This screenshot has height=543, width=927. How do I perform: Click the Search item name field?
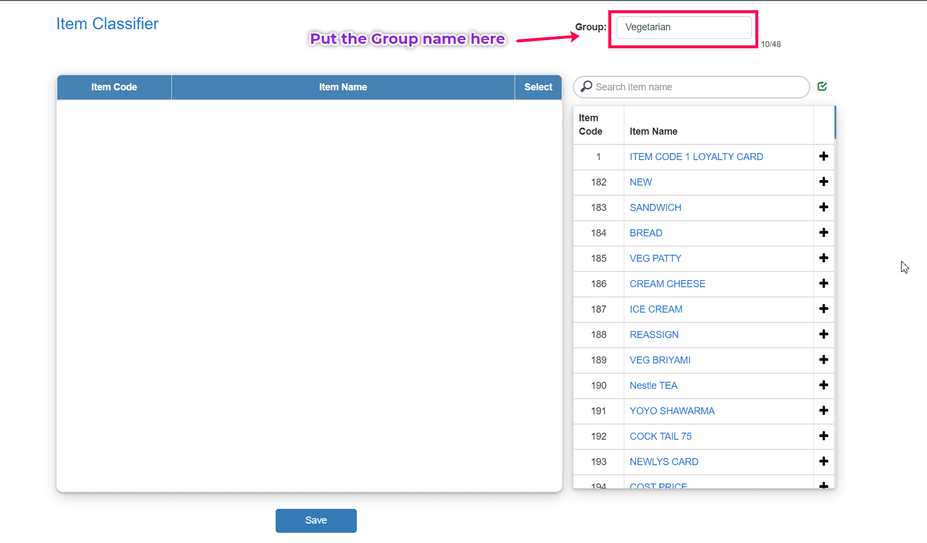pyautogui.click(x=697, y=87)
